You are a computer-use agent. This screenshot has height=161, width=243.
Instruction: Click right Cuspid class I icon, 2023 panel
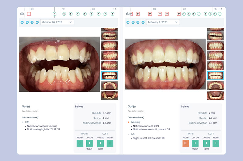click(89, 143)
